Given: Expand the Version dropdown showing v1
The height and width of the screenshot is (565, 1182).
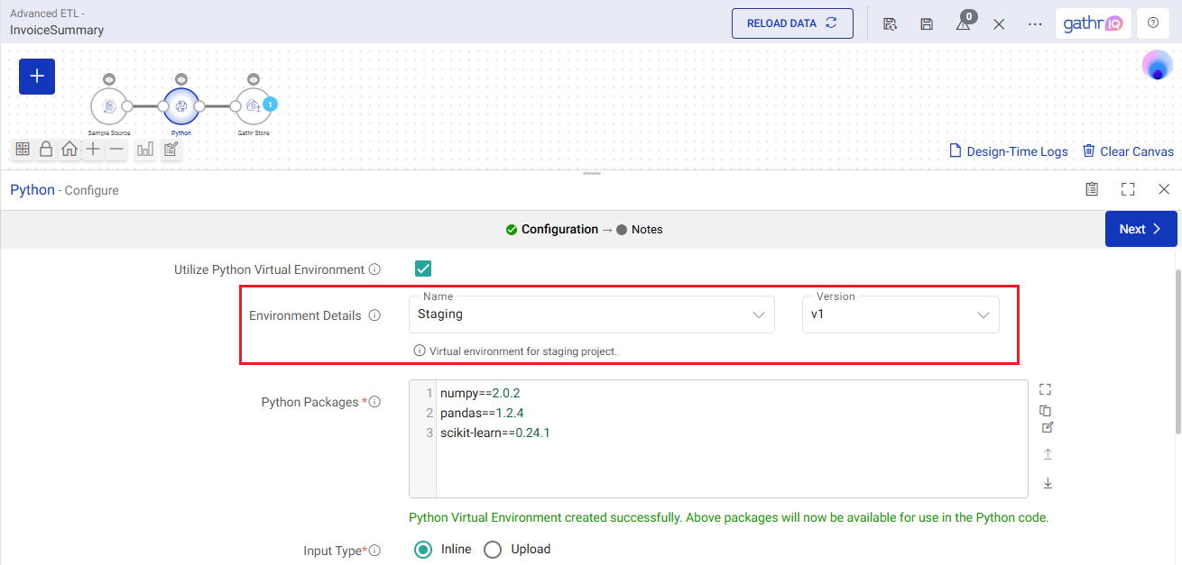Looking at the screenshot, I should pyautogui.click(x=900, y=314).
